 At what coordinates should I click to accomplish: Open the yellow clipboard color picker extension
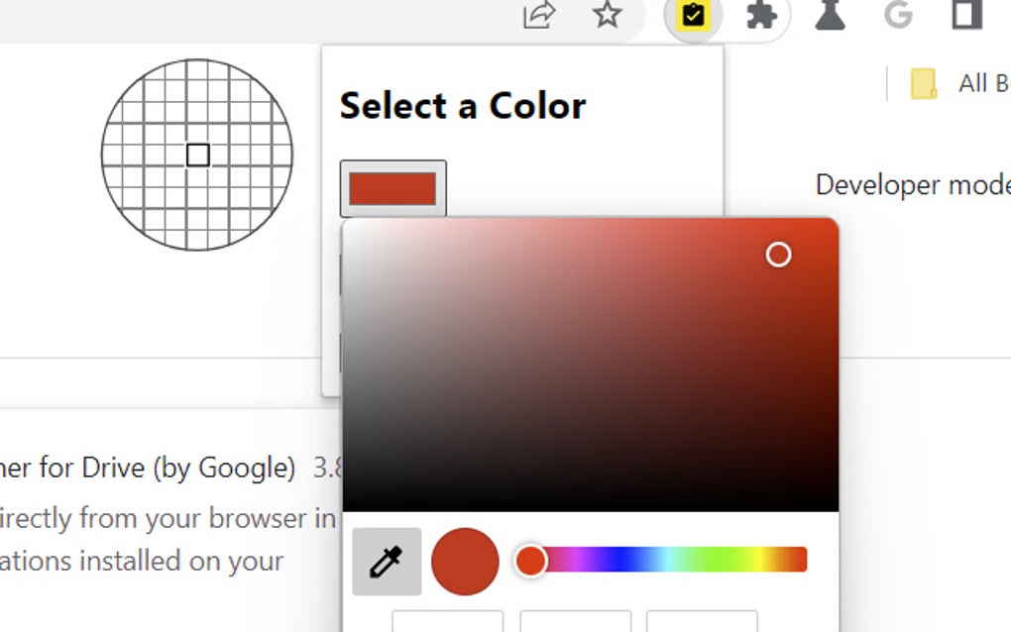[x=694, y=17]
